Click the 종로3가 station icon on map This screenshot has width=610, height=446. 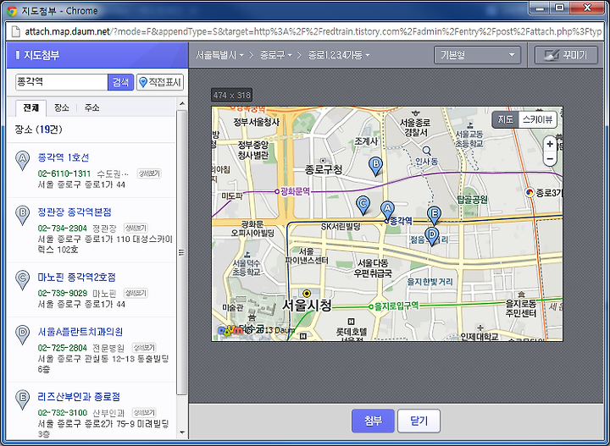click(530, 192)
